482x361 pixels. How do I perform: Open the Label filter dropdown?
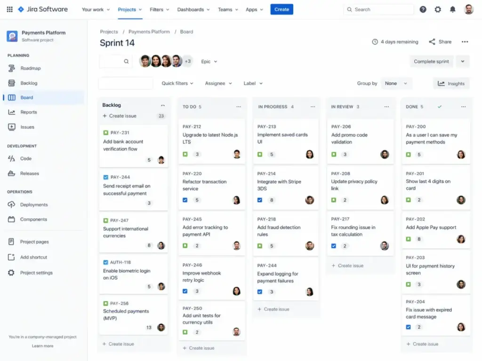[253, 83]
